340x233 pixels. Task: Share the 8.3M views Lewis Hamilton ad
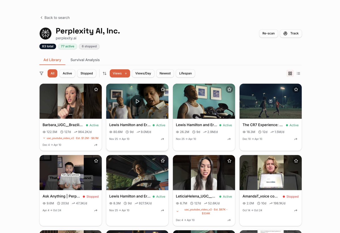[162, 210]
